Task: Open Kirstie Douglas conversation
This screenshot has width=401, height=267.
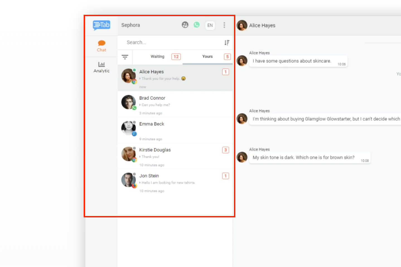Action: pyautogui.click(x=175, y=156)
